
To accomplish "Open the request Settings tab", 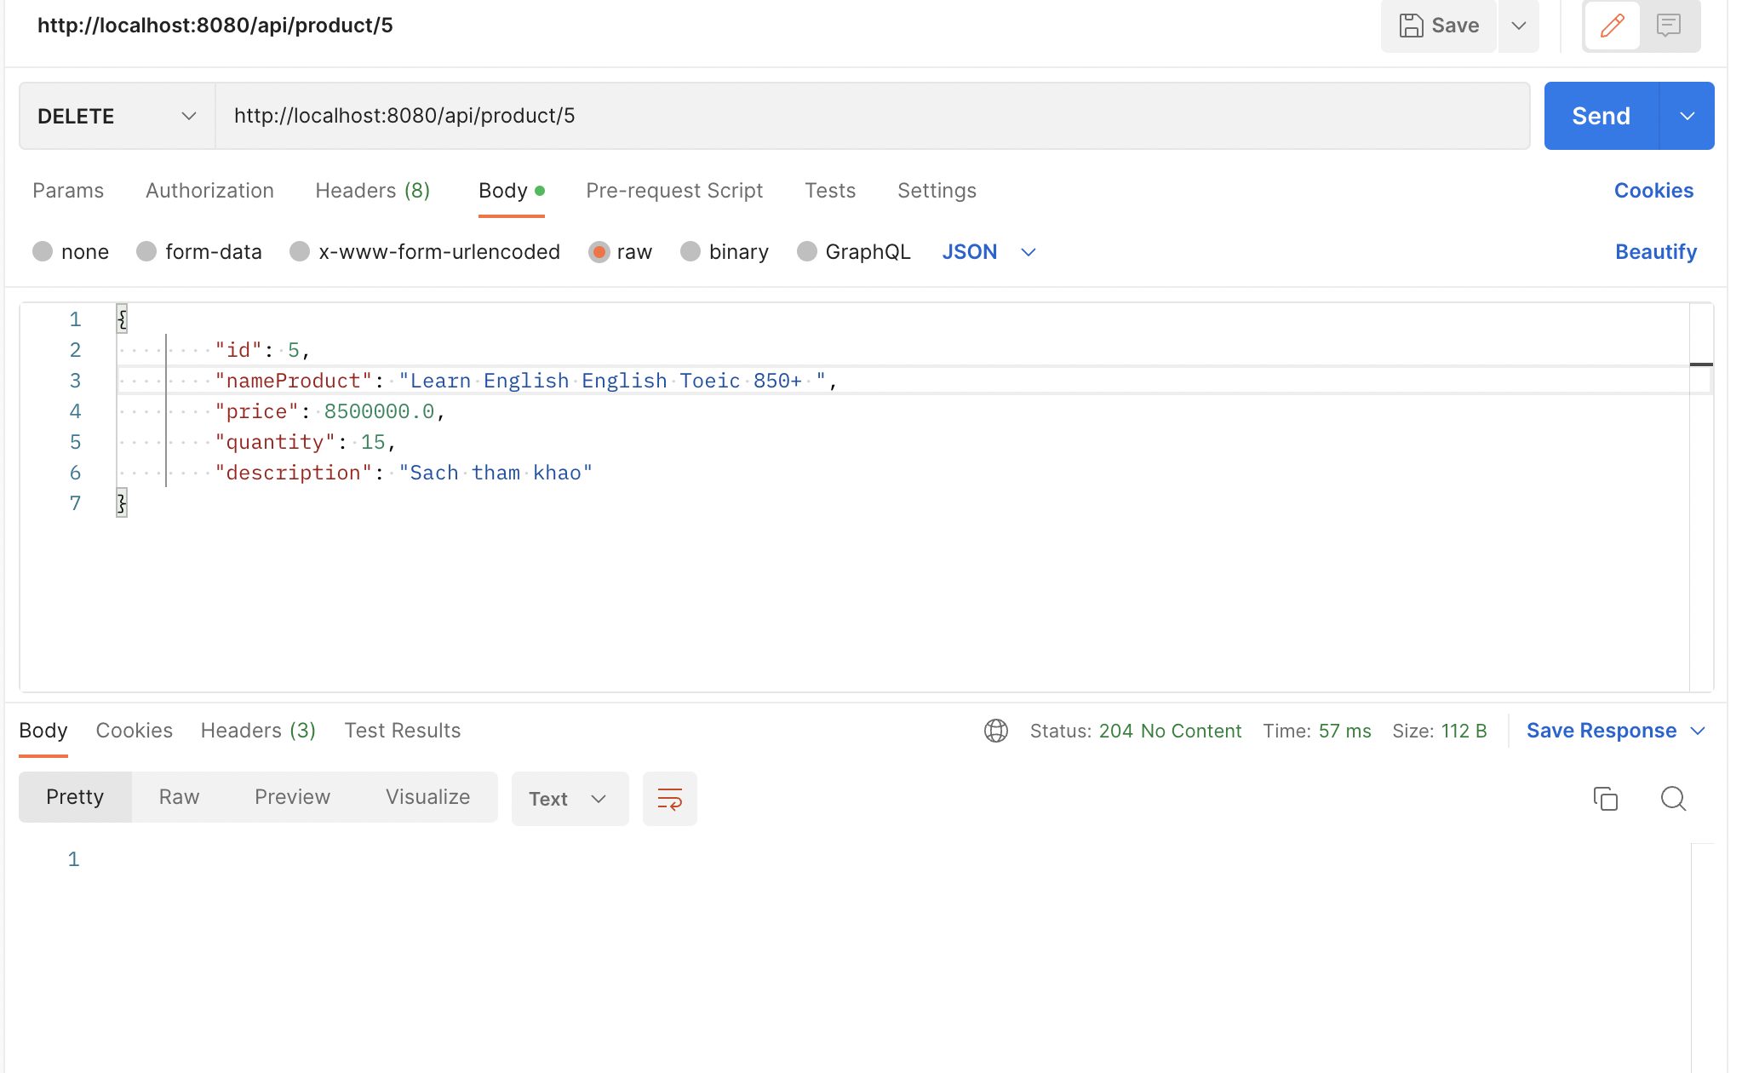I will pos(937,191).
